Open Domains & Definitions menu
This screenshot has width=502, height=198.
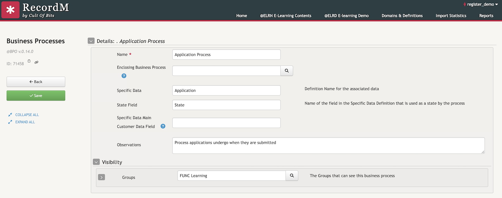point(402,16)
